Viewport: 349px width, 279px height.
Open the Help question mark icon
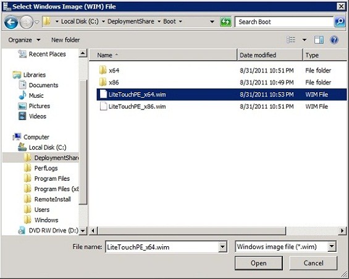click(334, 40)
